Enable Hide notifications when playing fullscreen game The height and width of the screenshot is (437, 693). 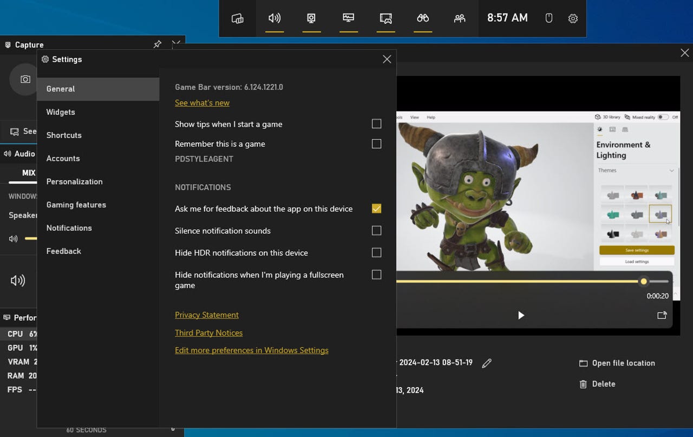376,275
